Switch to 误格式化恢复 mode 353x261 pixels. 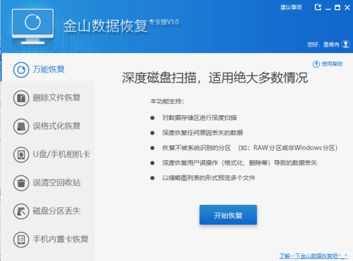(x=47, y=126)
